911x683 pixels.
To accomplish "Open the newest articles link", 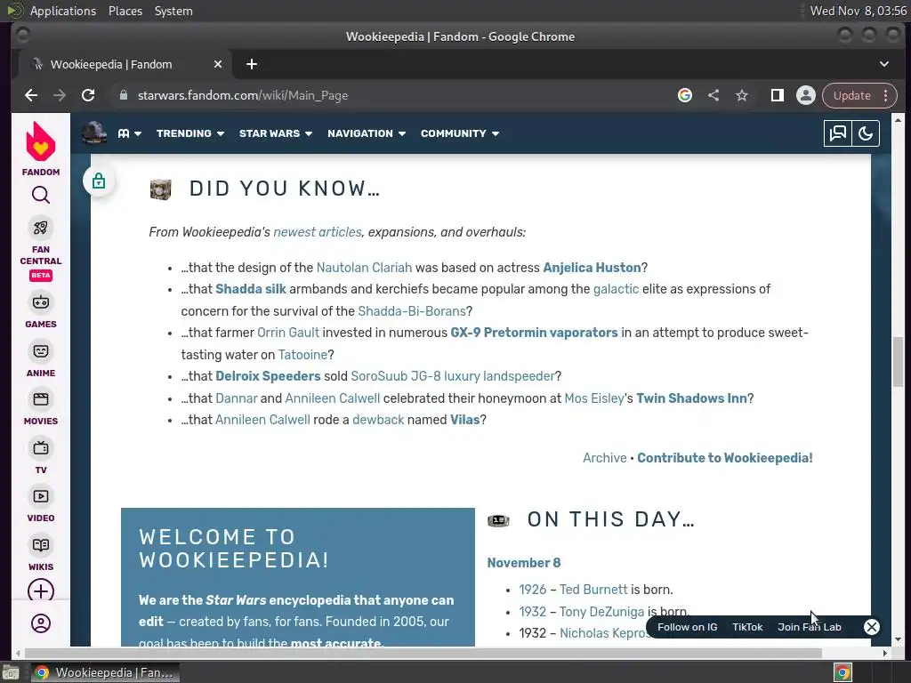I will [318, 232].
